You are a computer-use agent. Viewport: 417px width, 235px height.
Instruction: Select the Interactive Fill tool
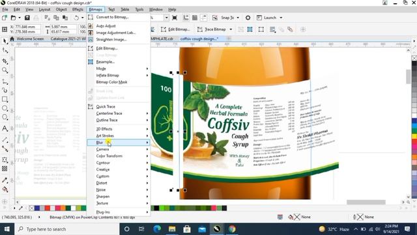point(5,189)
